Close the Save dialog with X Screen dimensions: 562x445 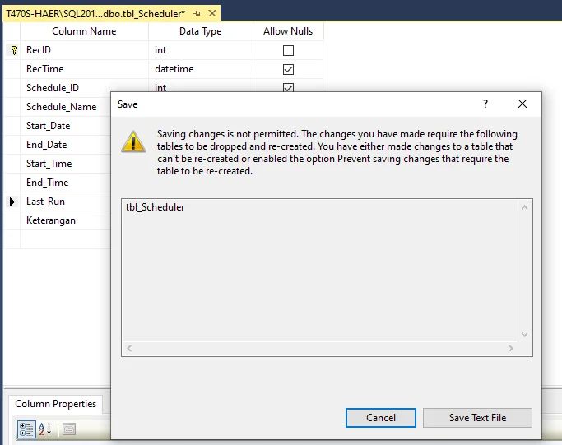pyautogui.click(x=523, y=104)
